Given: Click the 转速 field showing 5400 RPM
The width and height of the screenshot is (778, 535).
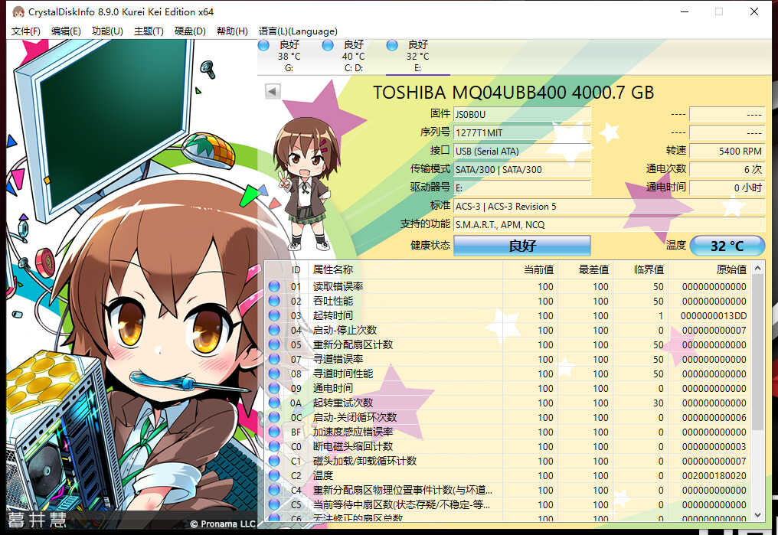Looking at the screenshot, I should pyautogui.click(x=727, y=152).
